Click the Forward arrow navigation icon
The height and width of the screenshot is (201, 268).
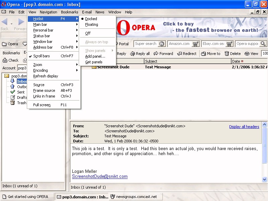[x=21, y=21]
